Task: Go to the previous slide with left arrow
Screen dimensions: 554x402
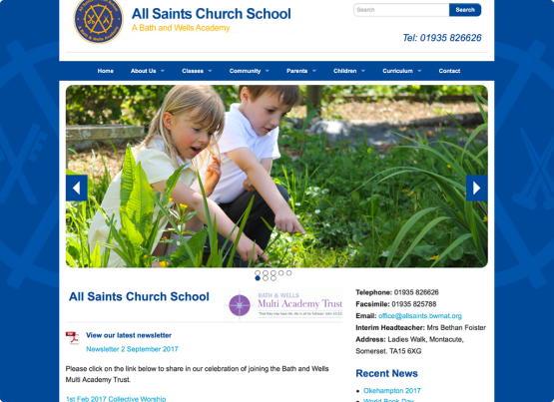Action: [76, 189]
